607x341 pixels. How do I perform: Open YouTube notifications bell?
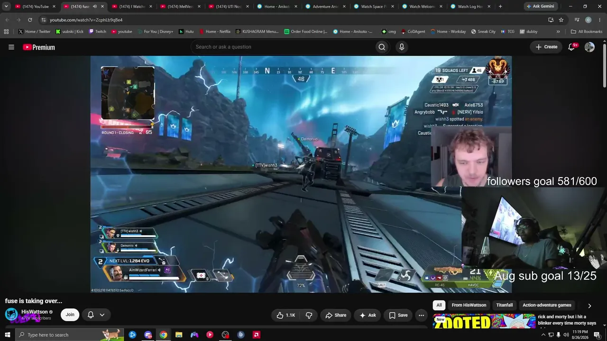tap(571, 47)
